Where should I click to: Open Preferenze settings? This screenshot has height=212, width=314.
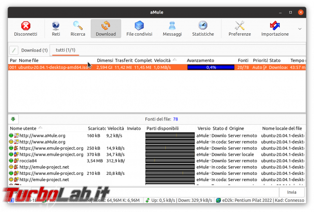pyautogui.click(x=240, y=28)
